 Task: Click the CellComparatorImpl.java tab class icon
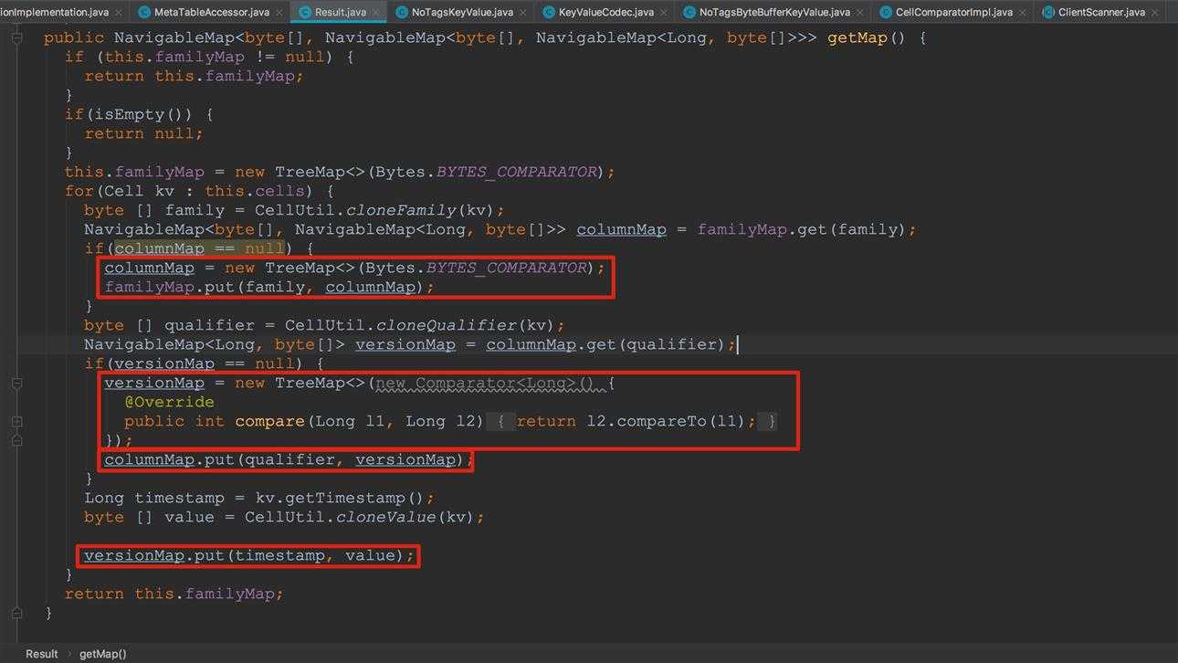887,12
